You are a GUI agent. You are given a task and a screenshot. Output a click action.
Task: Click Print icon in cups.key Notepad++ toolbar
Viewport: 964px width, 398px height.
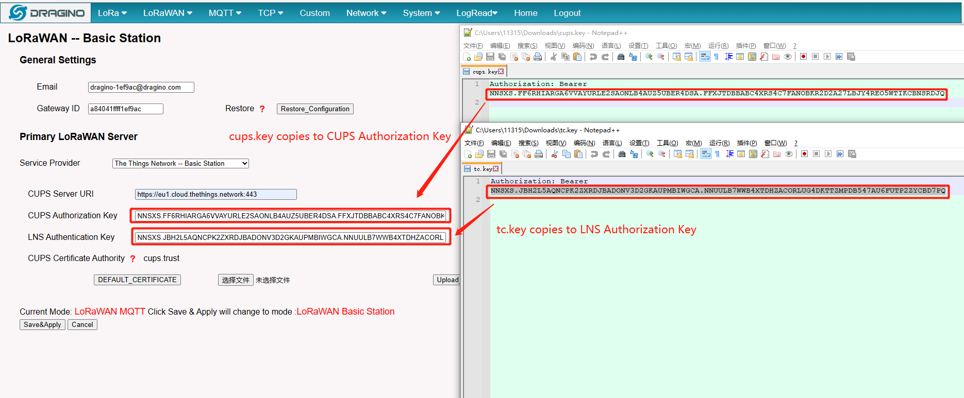[x=538, y=57]
